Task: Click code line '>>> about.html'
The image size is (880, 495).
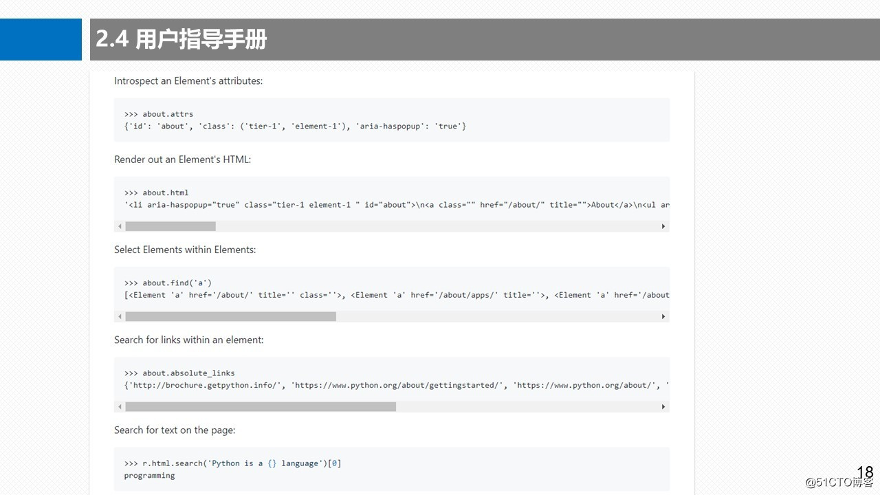Action: 156,192
